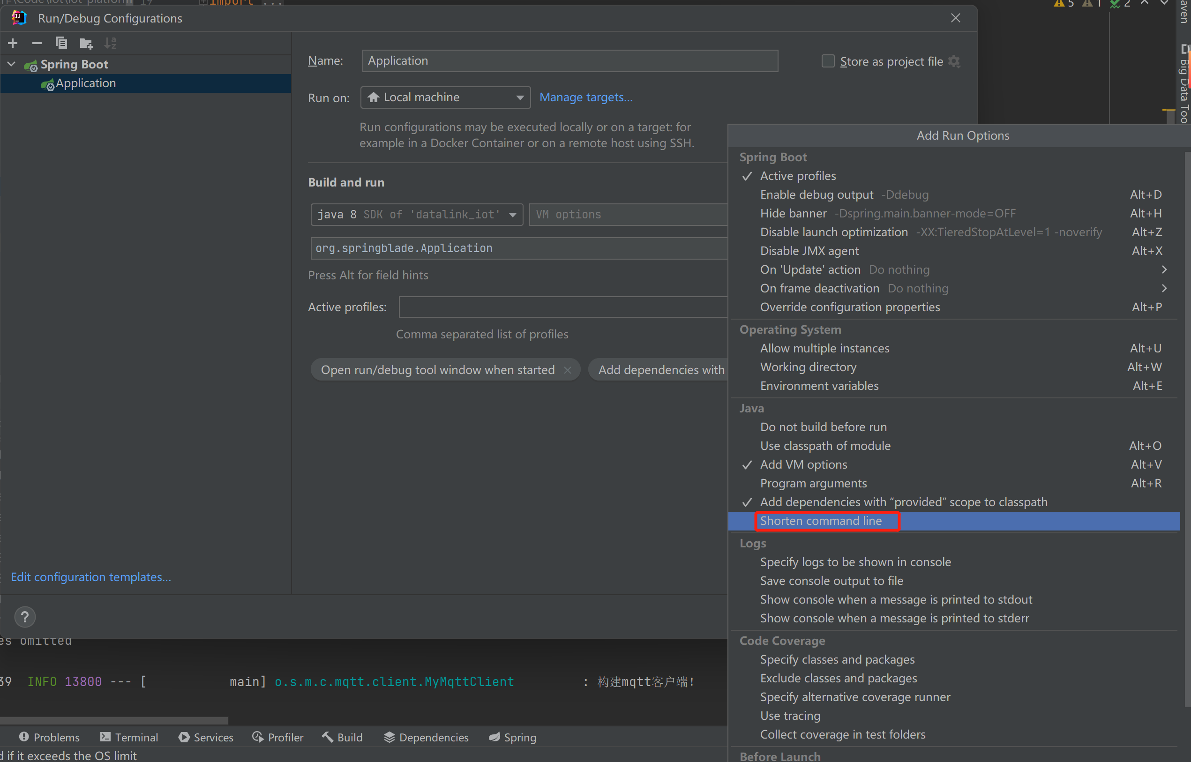Viewport: 1191px width, 762px height.
Task: Open the Run on Local machine dropdown
Action: tap(445, 97)
